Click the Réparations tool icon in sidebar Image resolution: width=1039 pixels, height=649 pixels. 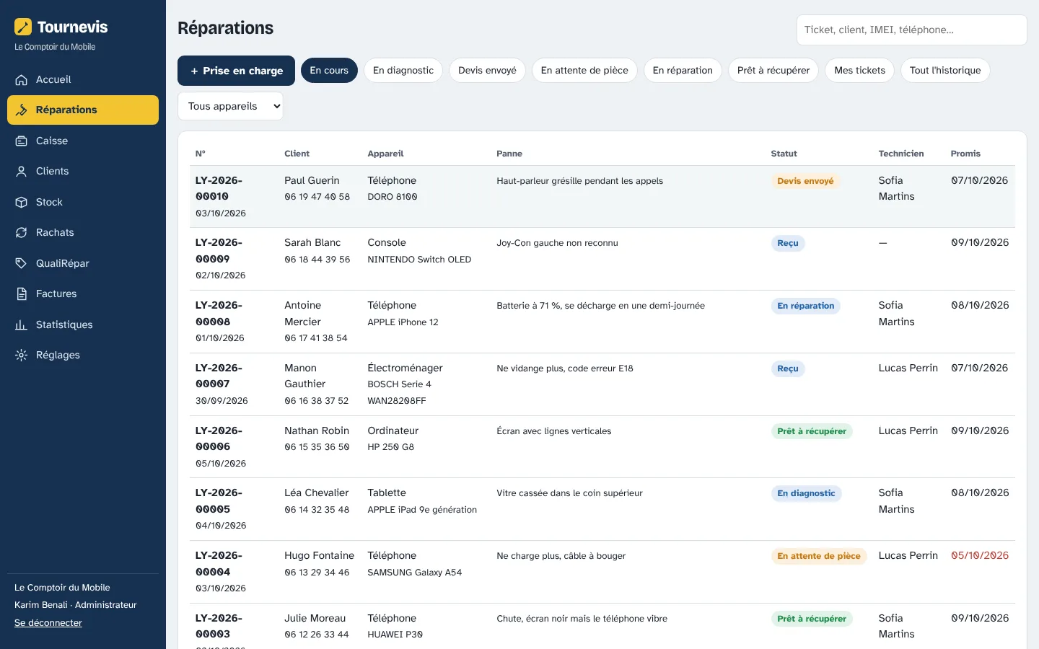click(x=22, y=110)
